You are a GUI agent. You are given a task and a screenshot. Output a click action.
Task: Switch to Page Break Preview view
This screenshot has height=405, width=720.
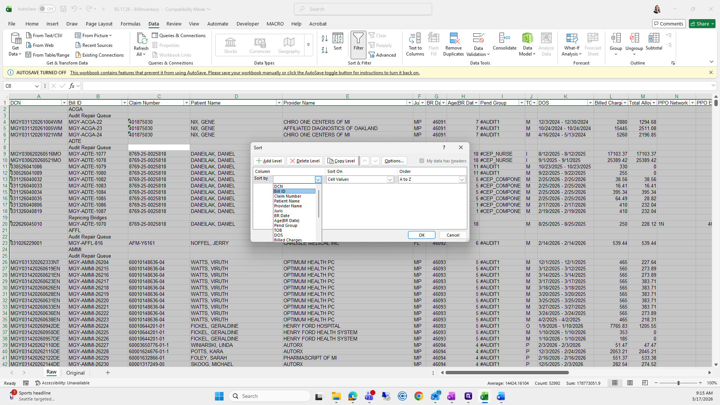tap(645, 383)
